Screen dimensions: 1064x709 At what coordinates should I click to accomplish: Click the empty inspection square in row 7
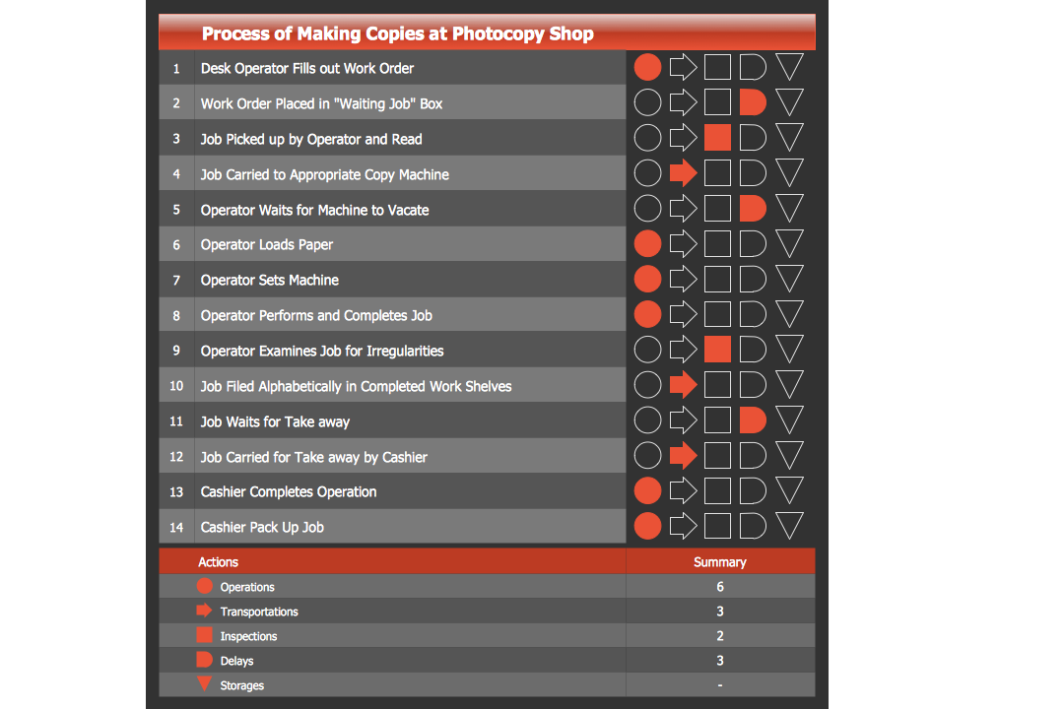718,280
